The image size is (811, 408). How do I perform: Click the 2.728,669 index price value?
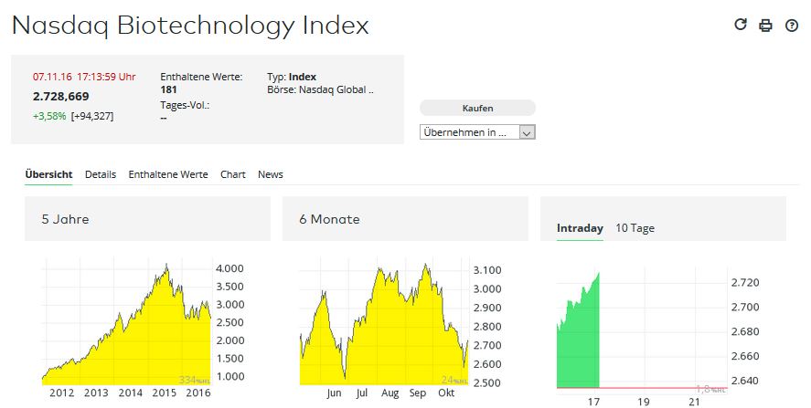pos(61,97)
